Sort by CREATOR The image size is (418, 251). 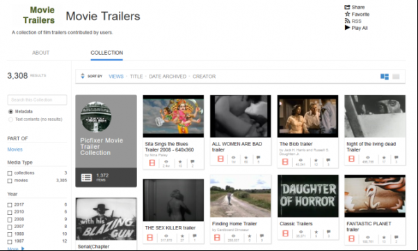204,76
